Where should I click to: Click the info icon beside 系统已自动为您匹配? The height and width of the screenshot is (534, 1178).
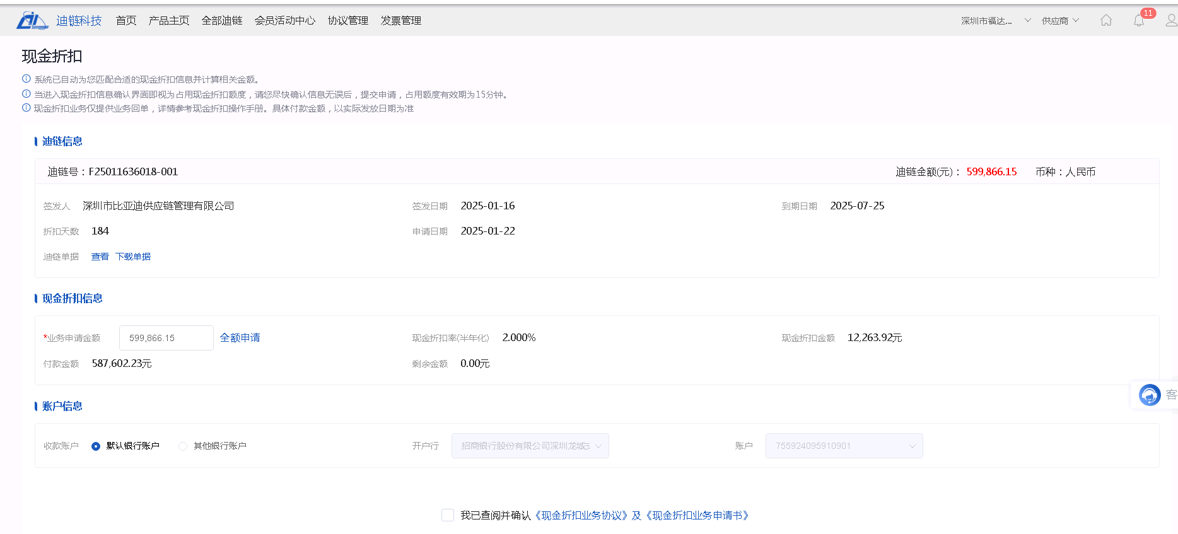(x=26, y=79)
